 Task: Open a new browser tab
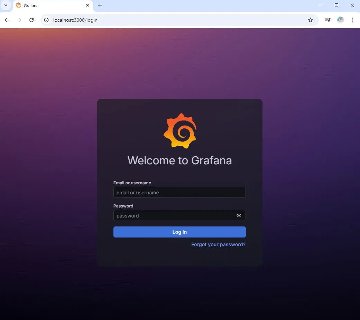(x=100, y=6)
